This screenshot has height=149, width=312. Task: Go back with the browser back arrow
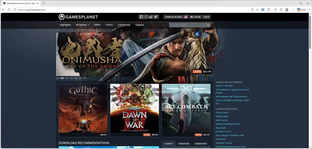[3, 10]
